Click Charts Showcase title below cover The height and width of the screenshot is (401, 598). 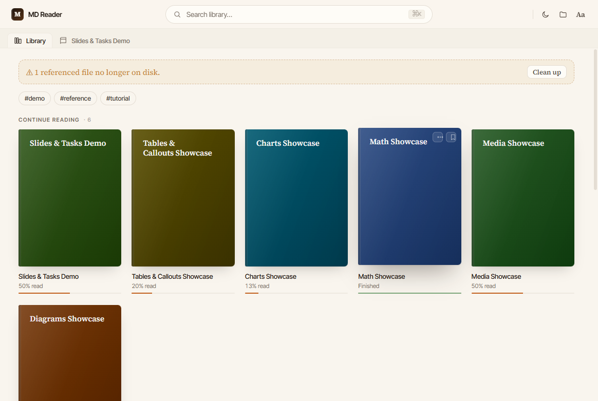[270, 276]
